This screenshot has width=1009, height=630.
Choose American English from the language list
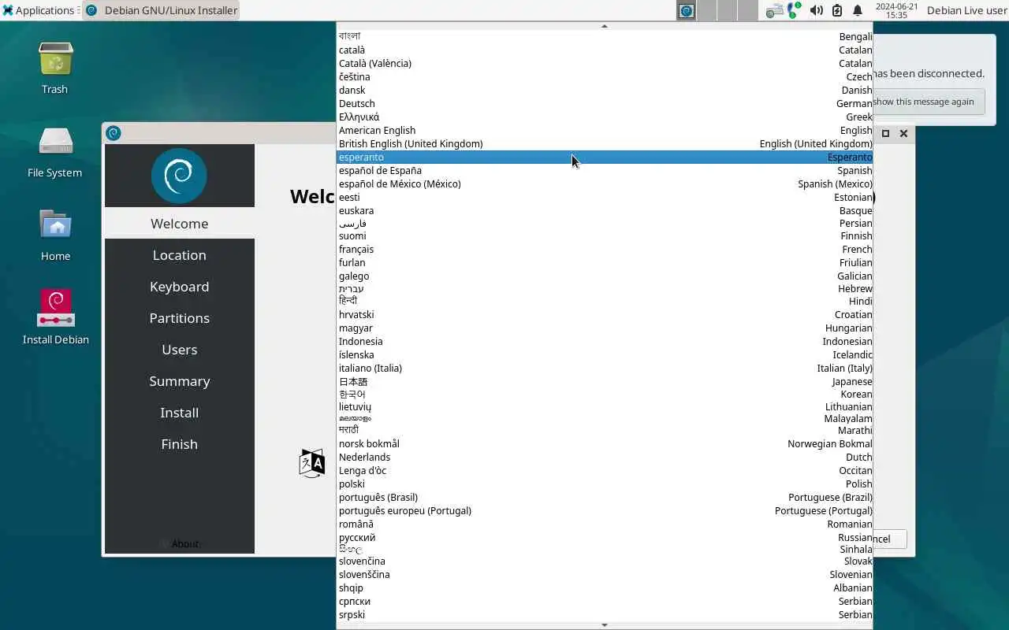click(605, 130)
